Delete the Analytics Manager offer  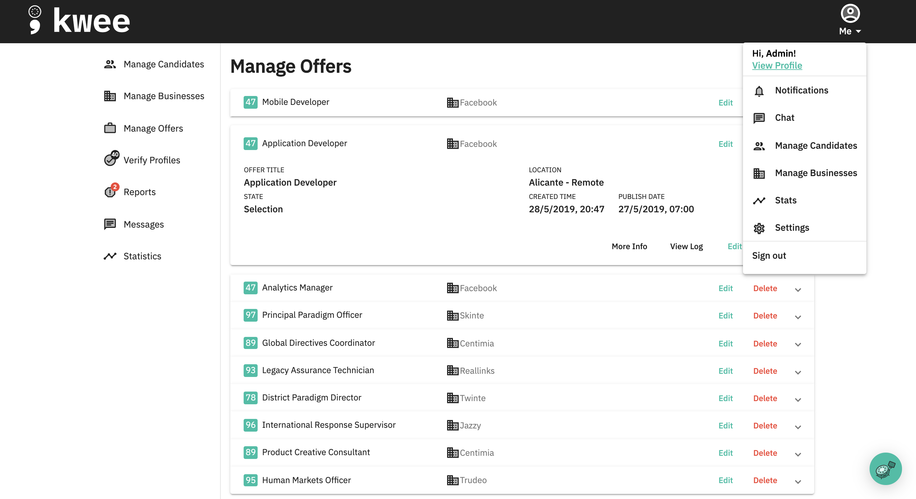tap(765, 288)
